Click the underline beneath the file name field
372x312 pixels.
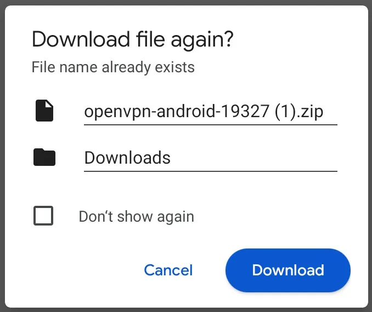(211, 124)
